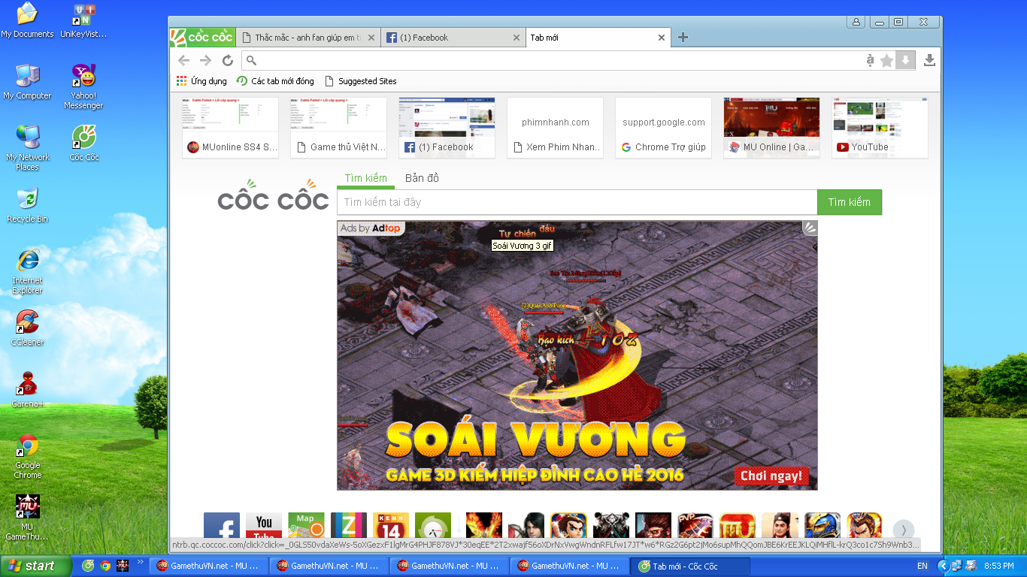Click the browser forward arrow
Viewport: 1027px width, 577px height.
click(205, 61)
